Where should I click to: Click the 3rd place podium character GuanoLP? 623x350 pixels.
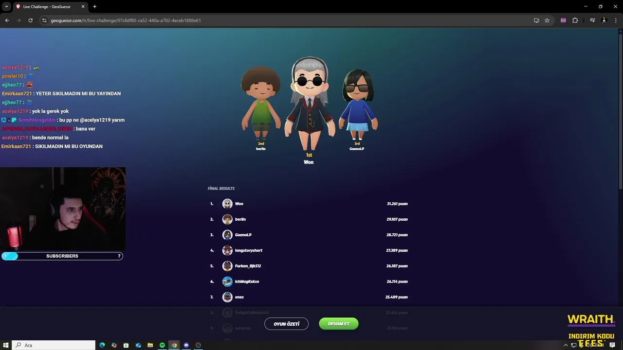[358, 105]
